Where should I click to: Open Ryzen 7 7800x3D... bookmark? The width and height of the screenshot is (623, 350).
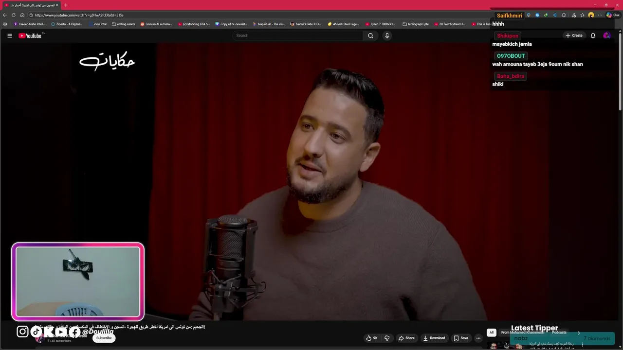point(381,24)
